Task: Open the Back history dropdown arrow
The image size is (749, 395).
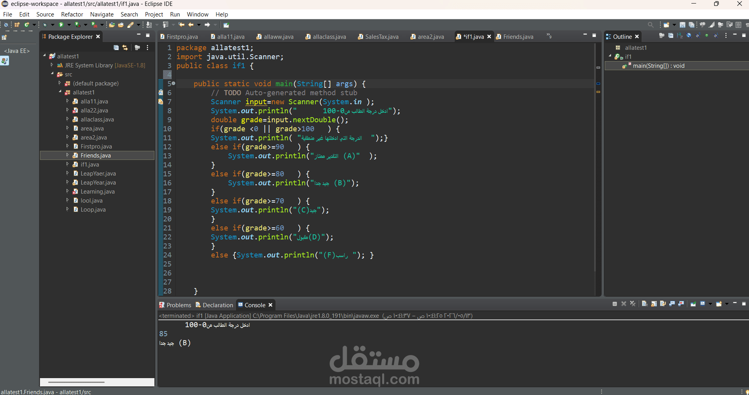Action: (199, 25)
